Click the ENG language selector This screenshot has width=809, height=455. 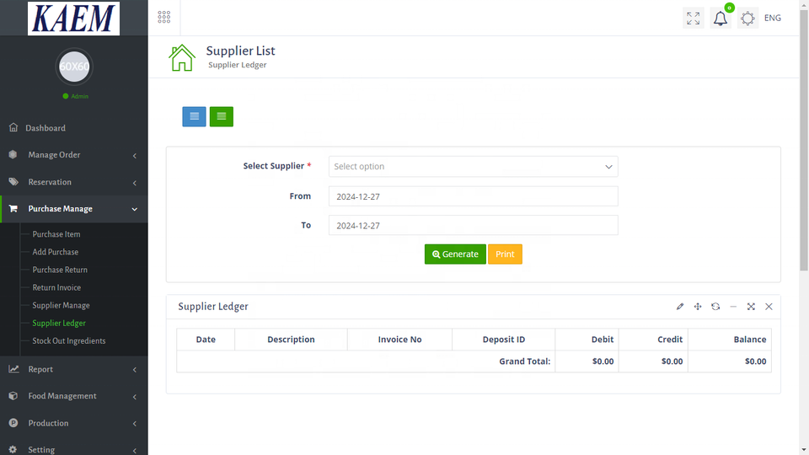[773, 18]
